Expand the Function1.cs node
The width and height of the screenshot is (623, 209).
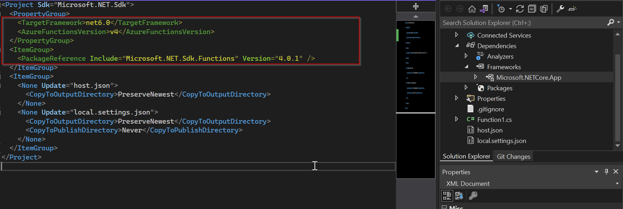pyautogui.click(x=457, y=119)
